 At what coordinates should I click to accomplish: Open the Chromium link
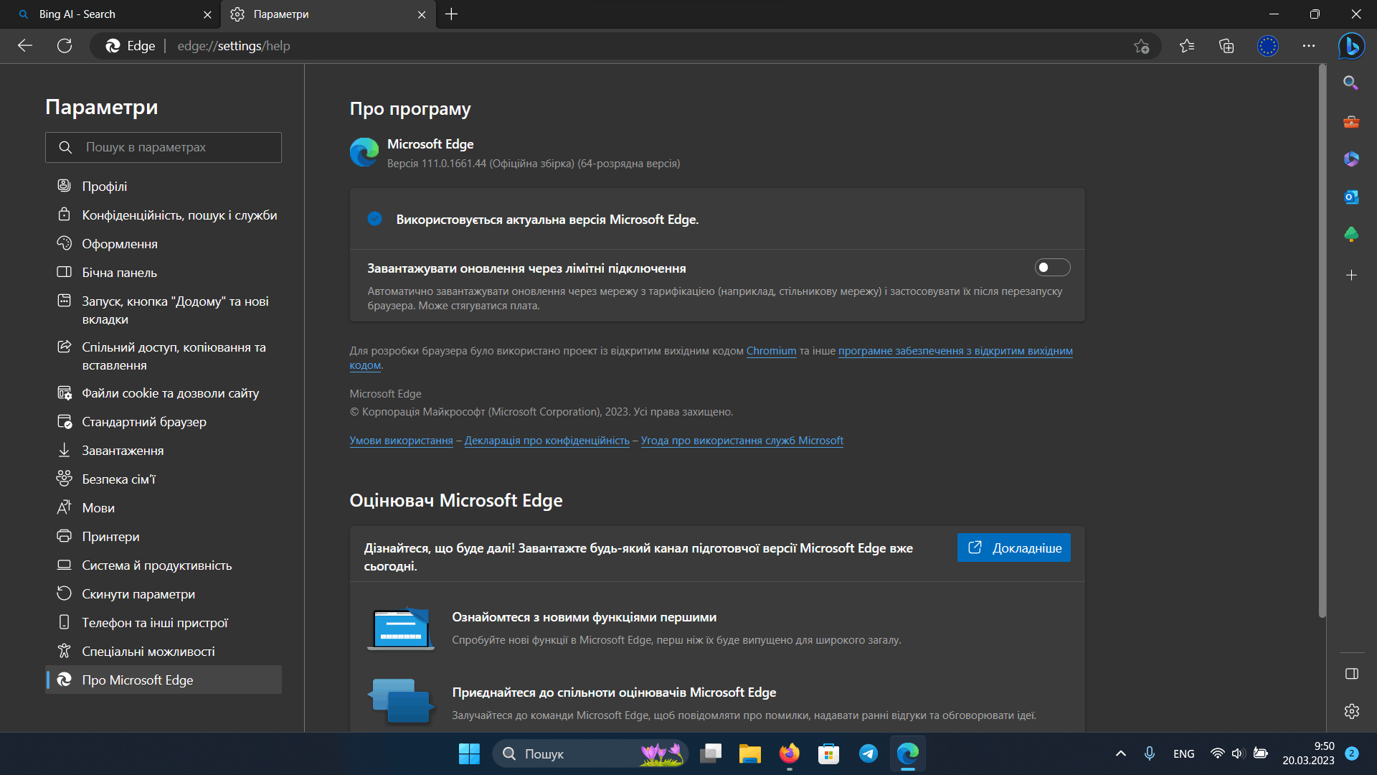click(771, 351)
